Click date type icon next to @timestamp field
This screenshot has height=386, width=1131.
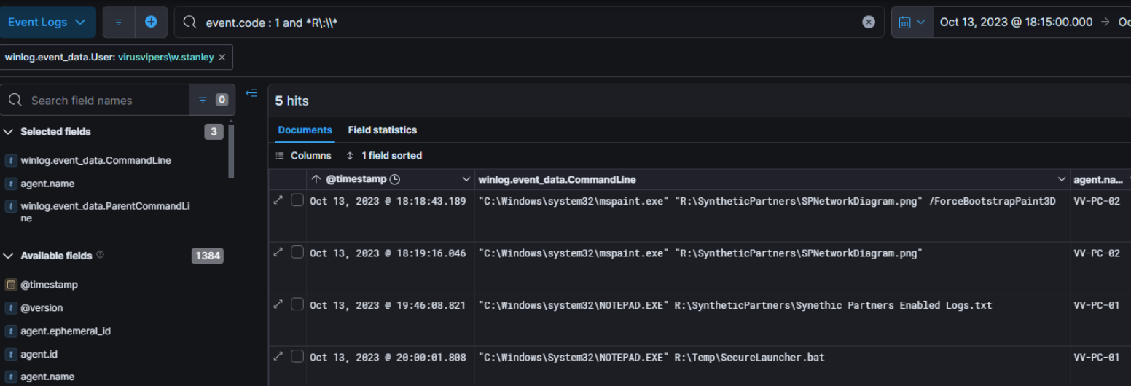(x=11, y=285)
